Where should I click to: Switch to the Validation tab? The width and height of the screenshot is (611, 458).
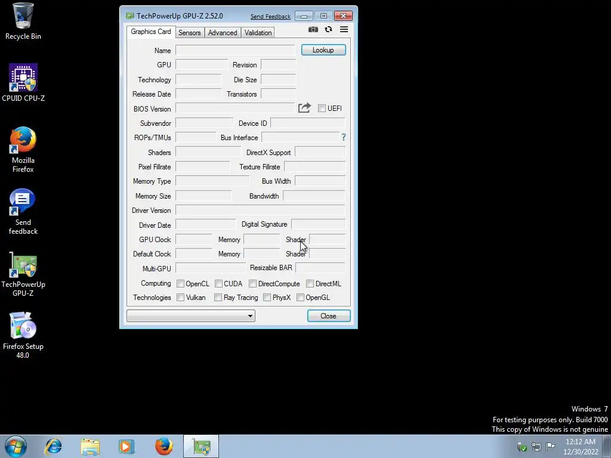258,33
